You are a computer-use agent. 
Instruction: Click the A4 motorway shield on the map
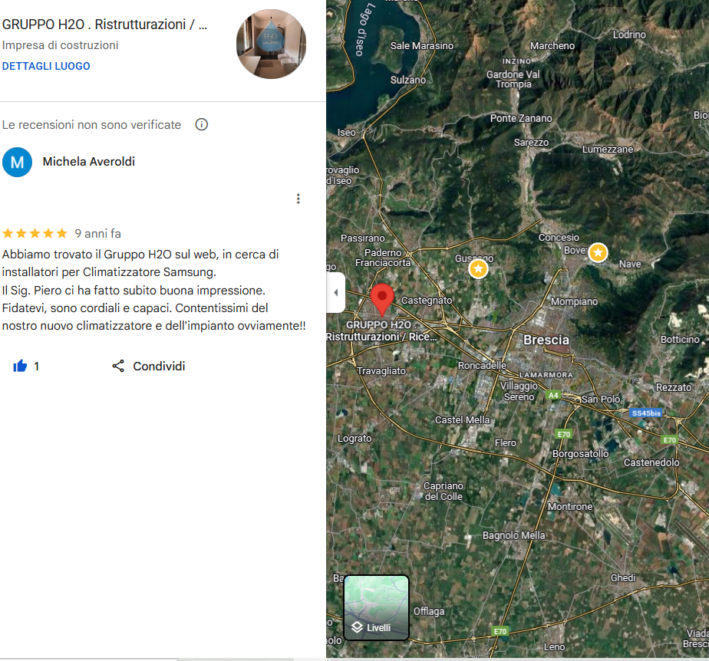tap(553, 396)
